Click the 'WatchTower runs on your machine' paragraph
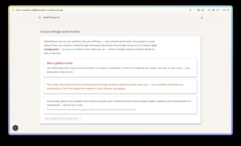 click(x=100, y=47)
